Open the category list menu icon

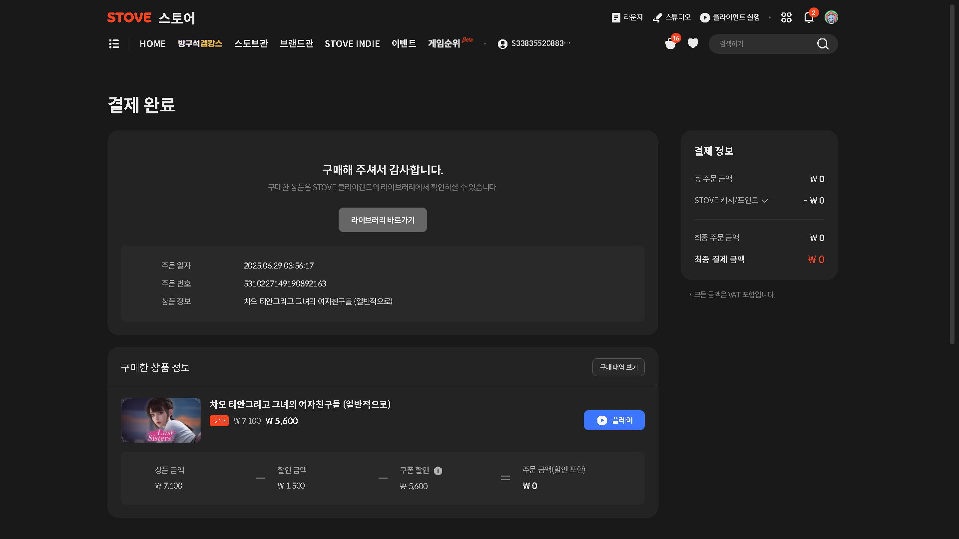pyautogui.click(x=114, y=44)
